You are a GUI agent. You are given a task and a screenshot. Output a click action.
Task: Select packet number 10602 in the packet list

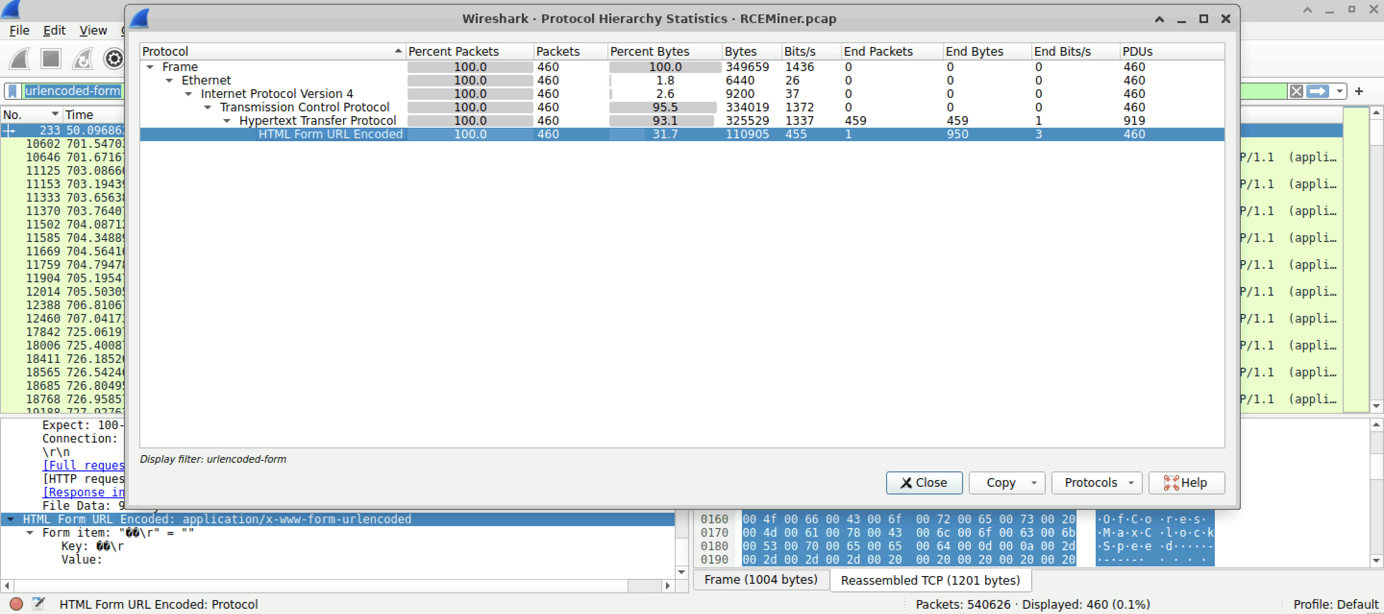coord(63,144)
